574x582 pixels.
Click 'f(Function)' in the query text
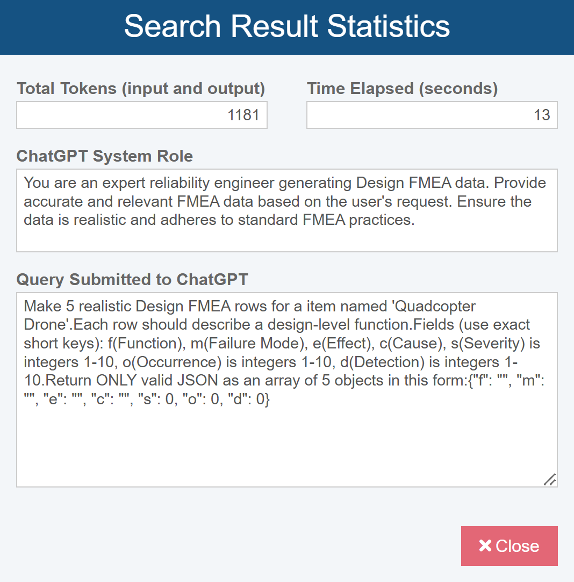click(x=146, y=344)
